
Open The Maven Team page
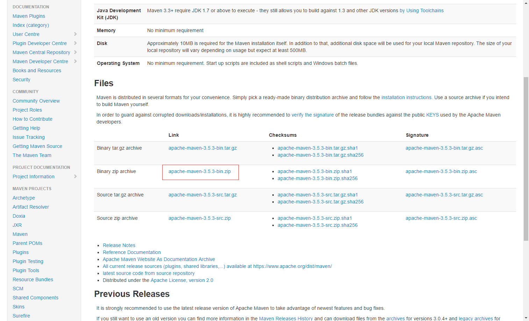[32, 155]
